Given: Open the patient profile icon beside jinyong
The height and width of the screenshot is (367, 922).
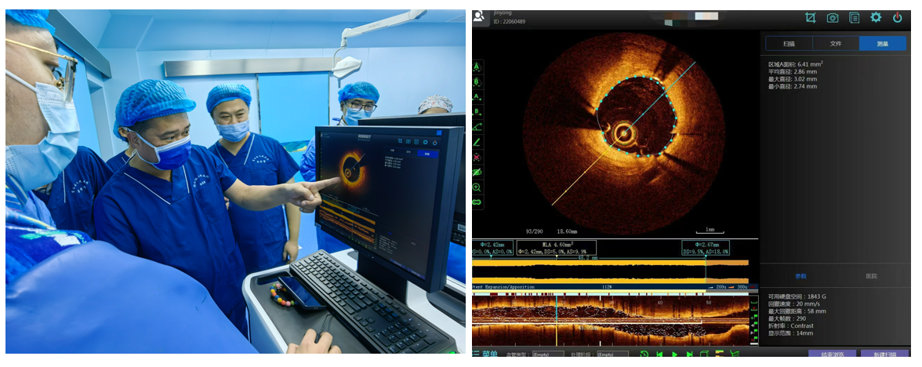Looking at the screenshot, I should 479,16.
